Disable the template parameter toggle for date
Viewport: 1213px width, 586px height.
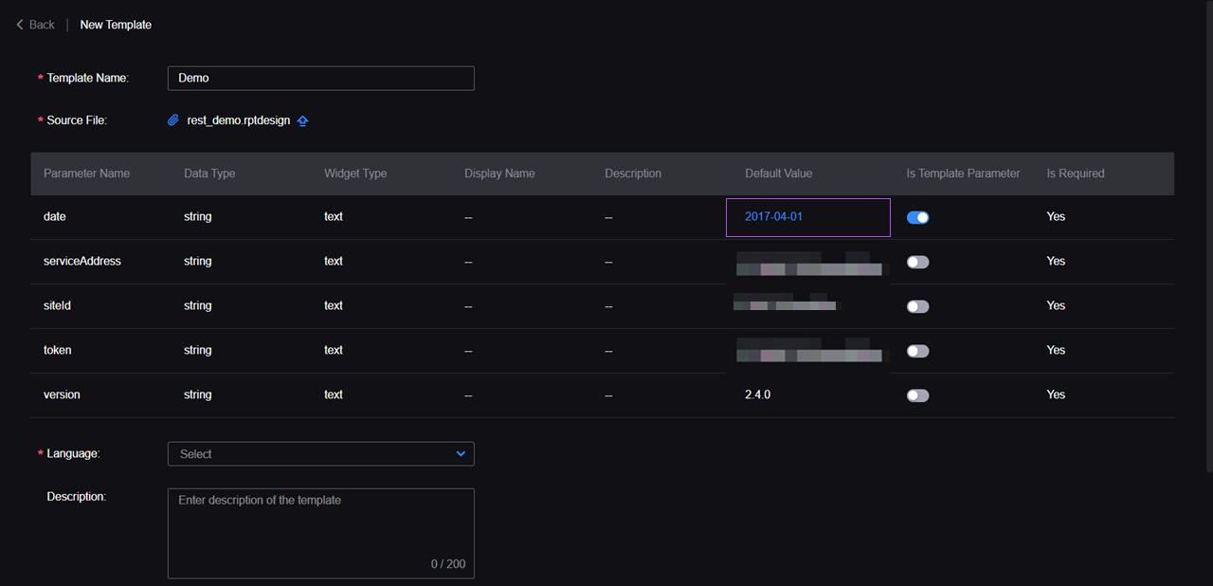pos(917,217)
